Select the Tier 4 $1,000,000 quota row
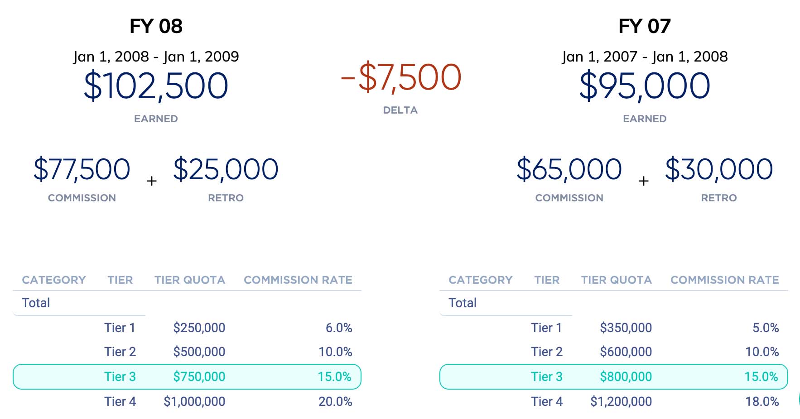 pos(187,401)
